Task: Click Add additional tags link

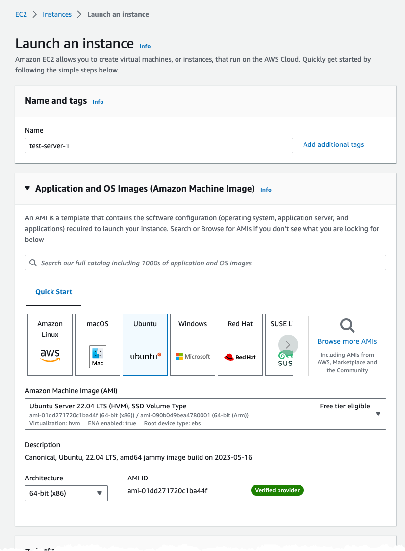Action: point(333,145)
